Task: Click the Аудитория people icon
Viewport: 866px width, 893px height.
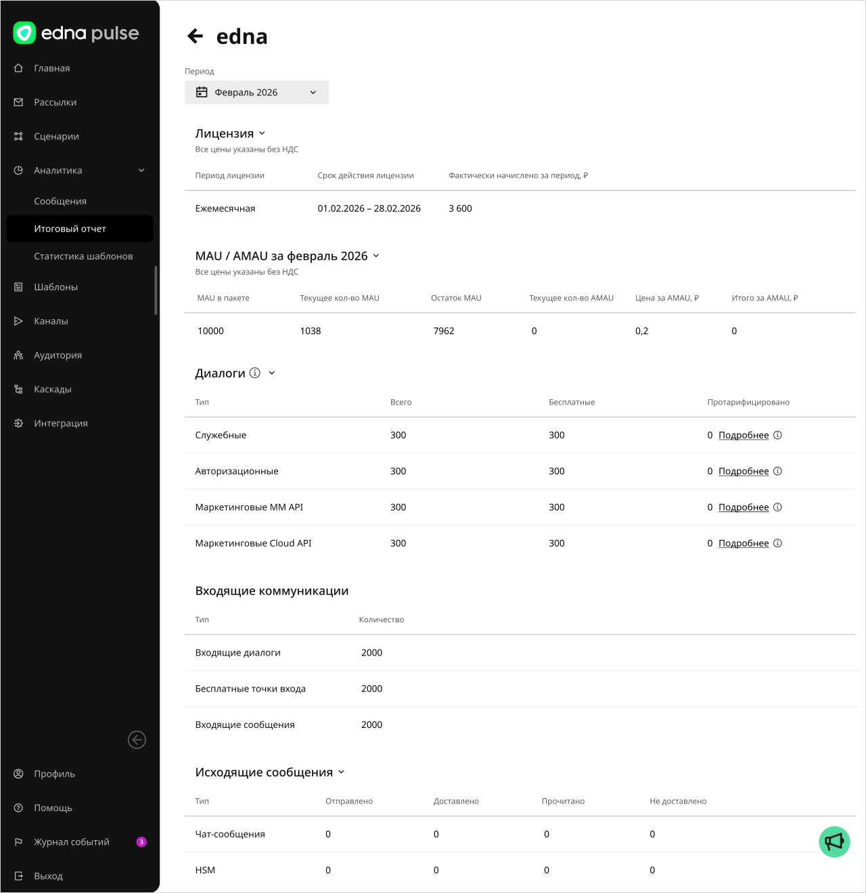Action: point(19,355)
